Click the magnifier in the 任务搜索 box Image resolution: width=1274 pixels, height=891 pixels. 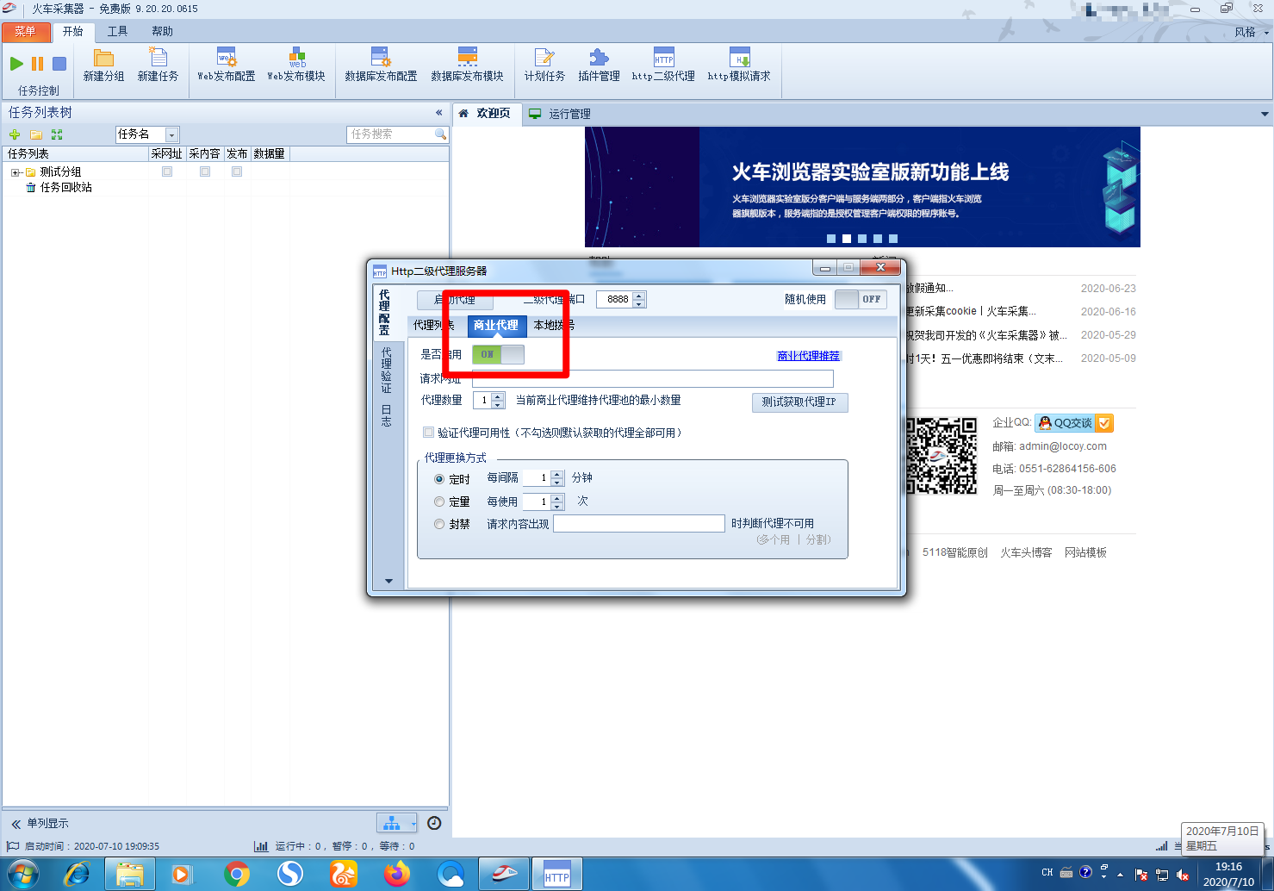coord(441,134)
